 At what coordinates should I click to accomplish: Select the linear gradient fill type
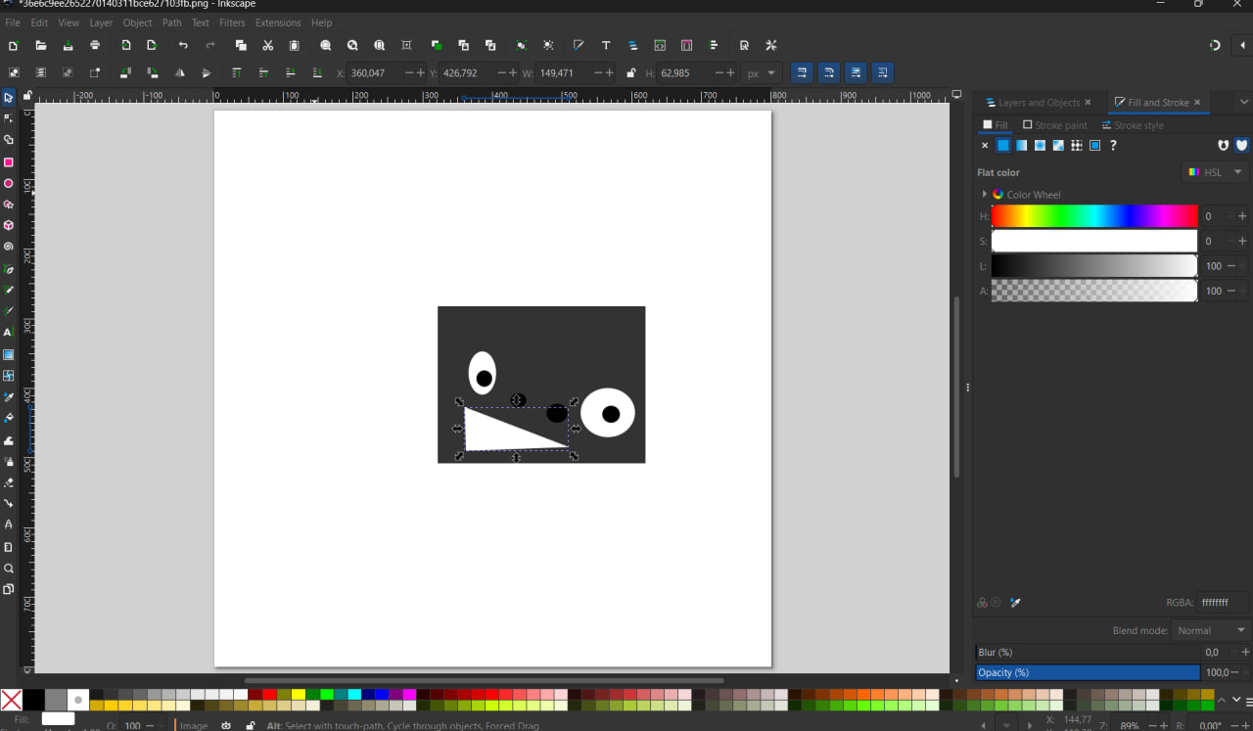1021,146
